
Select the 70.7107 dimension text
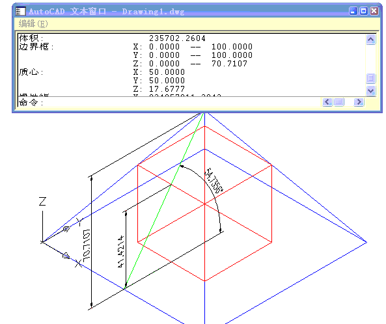coord(87,246)
